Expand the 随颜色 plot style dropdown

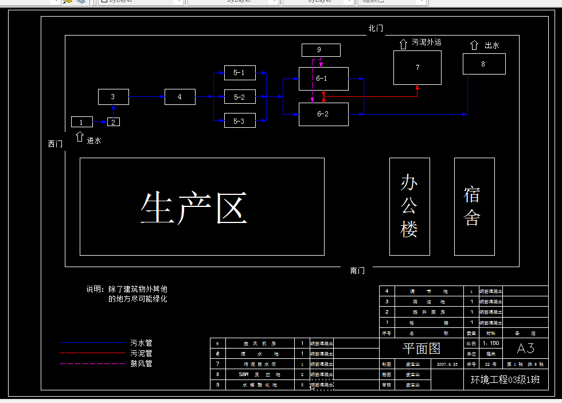coord(423,2)
